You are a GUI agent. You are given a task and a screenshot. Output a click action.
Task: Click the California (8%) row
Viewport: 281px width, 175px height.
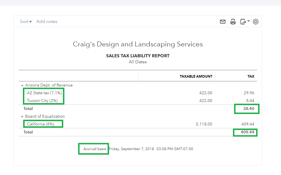(x=41, y=124)
